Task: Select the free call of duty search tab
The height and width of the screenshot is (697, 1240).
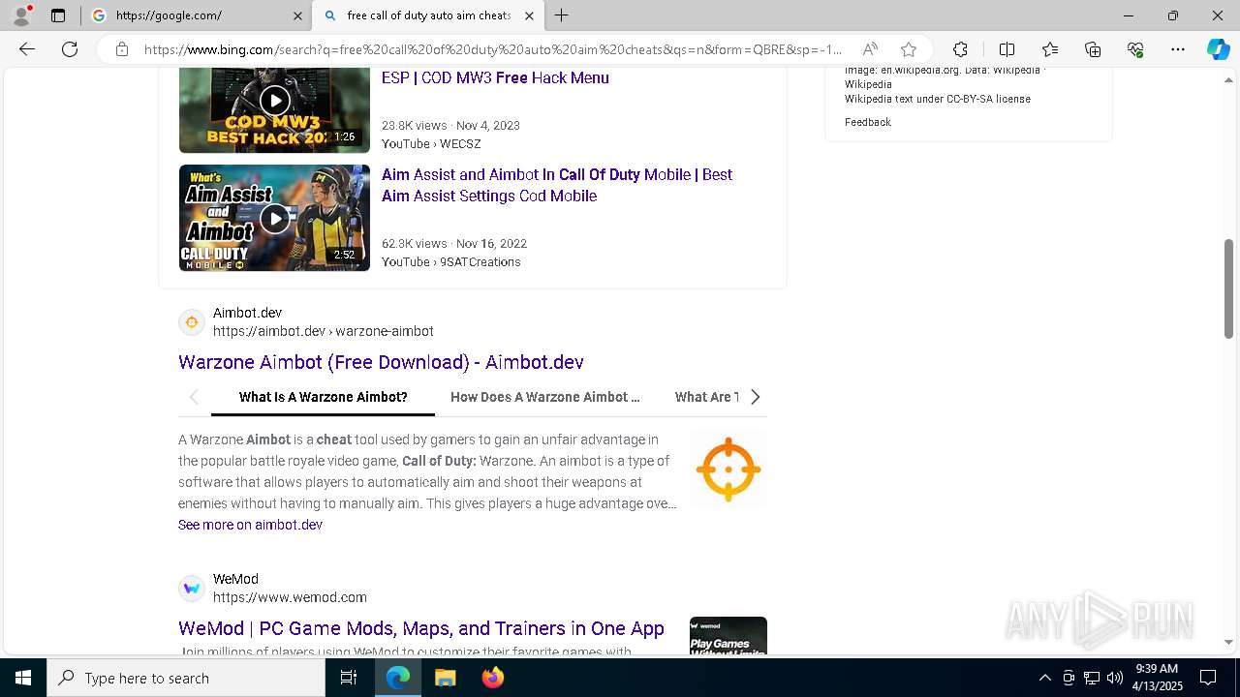Action: 428,15
